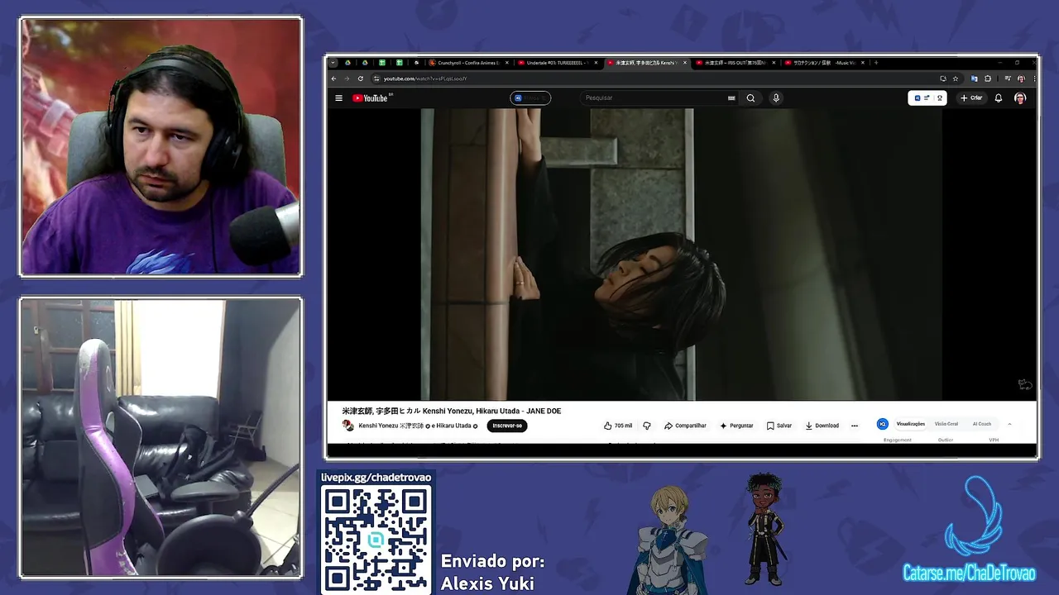Viewport: 1059px width, 595px height.
Task: Click the vidIQ round logo icon
Action: [x=882, y=424]
